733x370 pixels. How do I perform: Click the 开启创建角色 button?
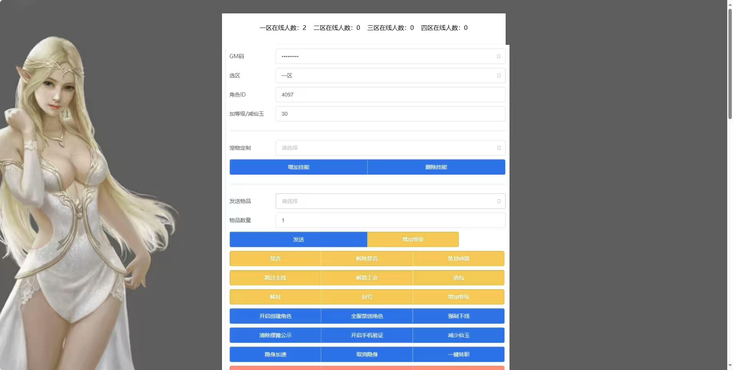tap(275, 316)
